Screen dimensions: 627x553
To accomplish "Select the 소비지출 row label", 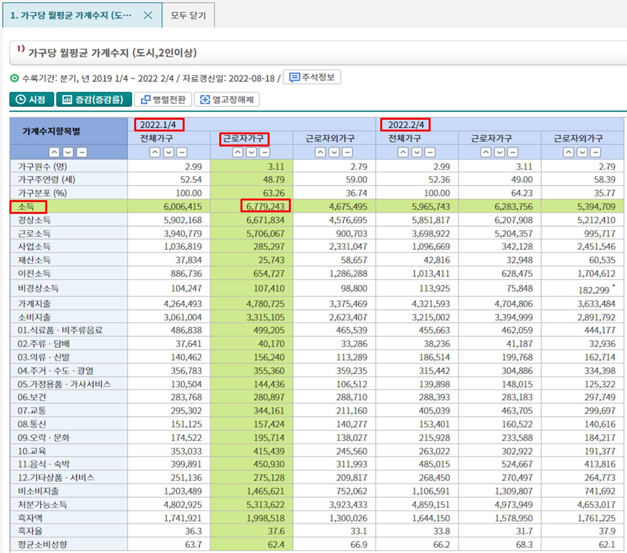I will point(34,317).
